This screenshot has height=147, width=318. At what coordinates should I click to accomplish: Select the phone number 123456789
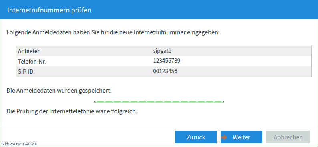[x=167, y=61]
